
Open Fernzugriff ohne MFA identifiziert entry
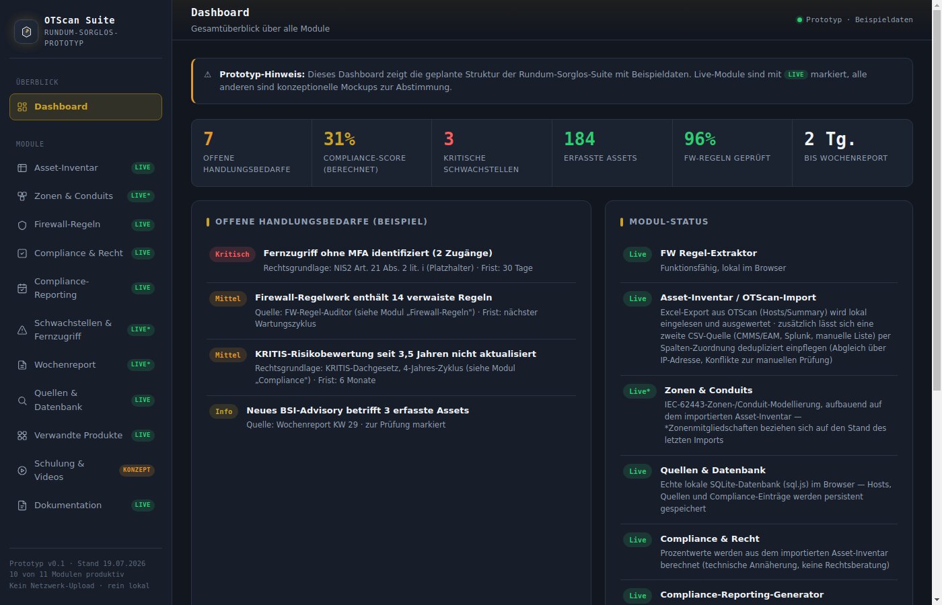pyautogui.click(x=391, y=260)
